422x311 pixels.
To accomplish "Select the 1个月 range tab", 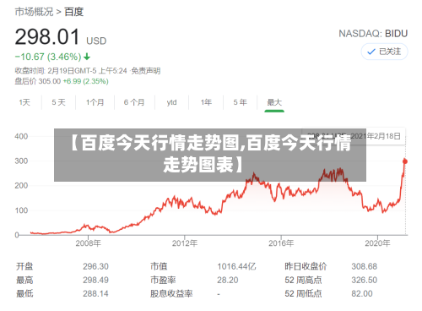I will pos(95,102).
